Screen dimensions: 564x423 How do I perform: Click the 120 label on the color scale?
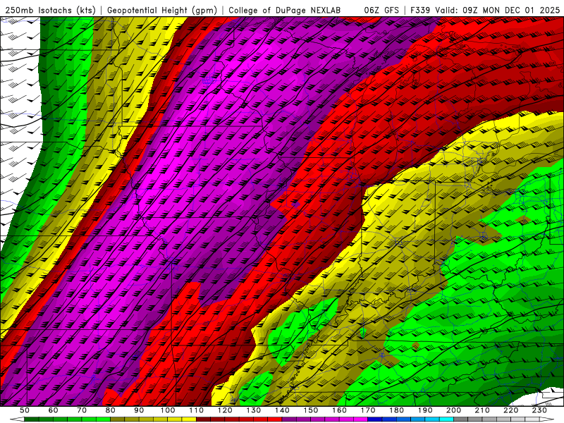225,410
